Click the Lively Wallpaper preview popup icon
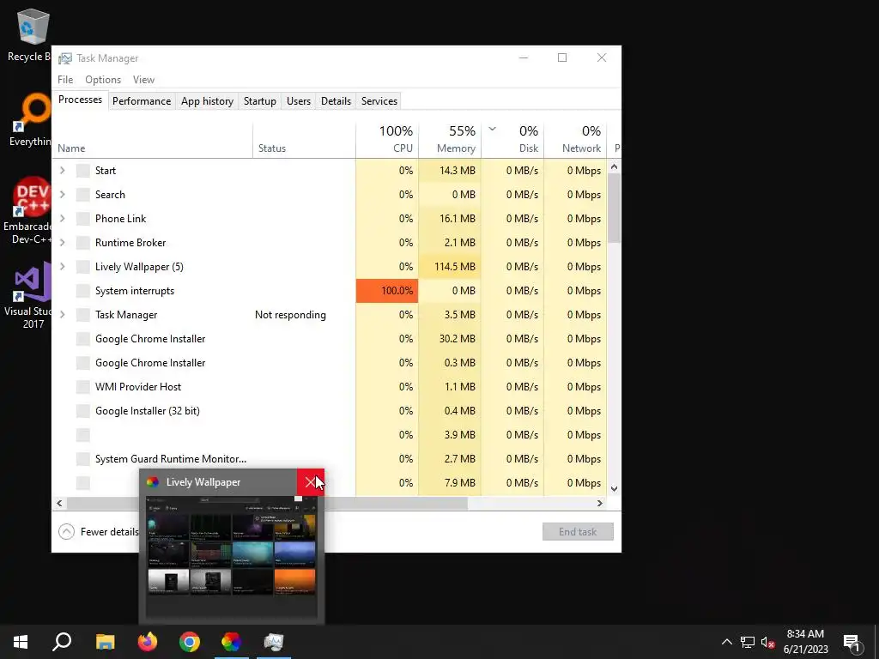 click(153, 482)
